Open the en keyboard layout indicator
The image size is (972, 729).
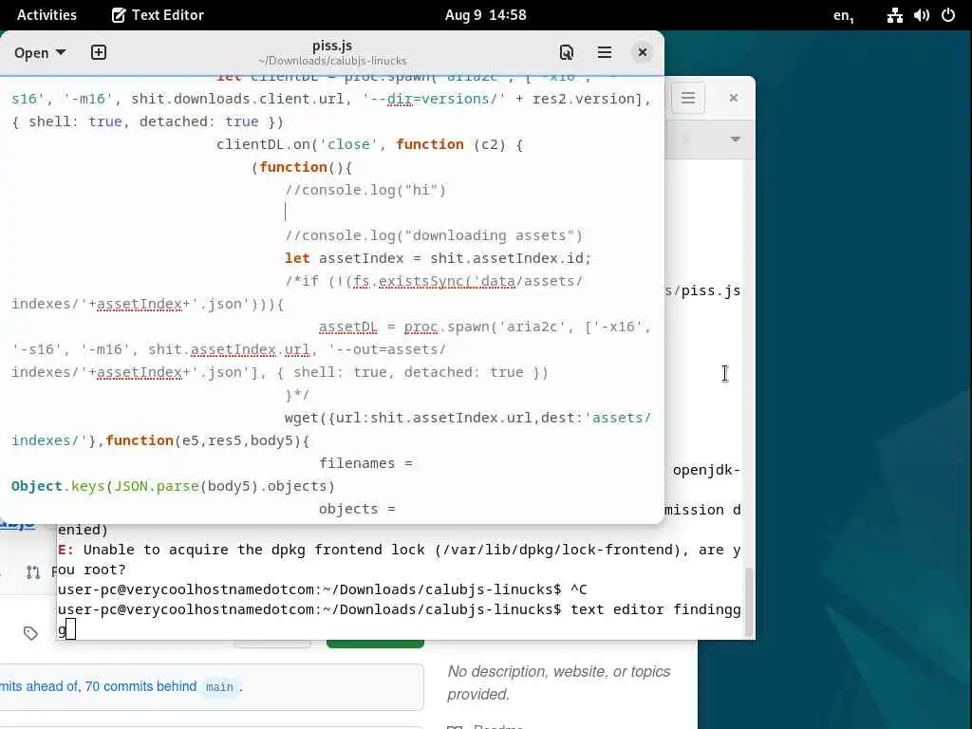[x=843, y=15]
